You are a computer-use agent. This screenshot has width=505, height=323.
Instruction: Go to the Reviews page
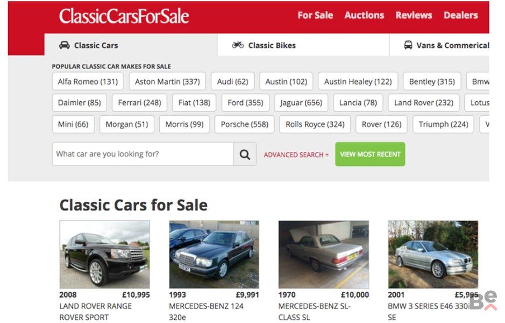pos(414,15)
